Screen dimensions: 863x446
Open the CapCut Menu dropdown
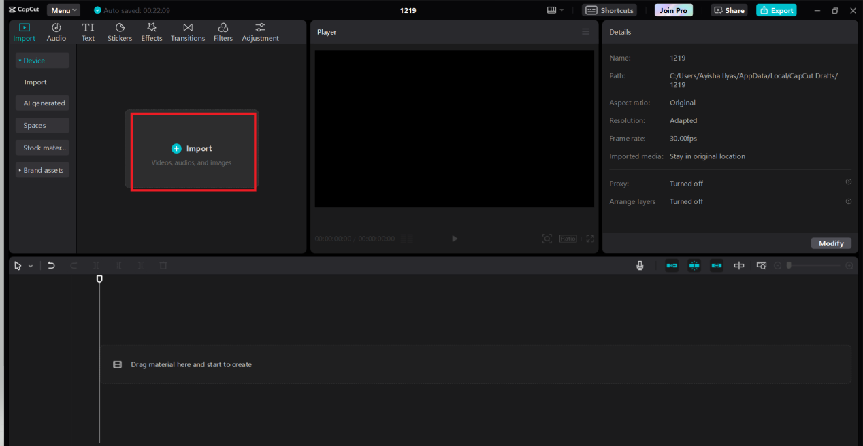pyautogui.click(x=63, y=10)
